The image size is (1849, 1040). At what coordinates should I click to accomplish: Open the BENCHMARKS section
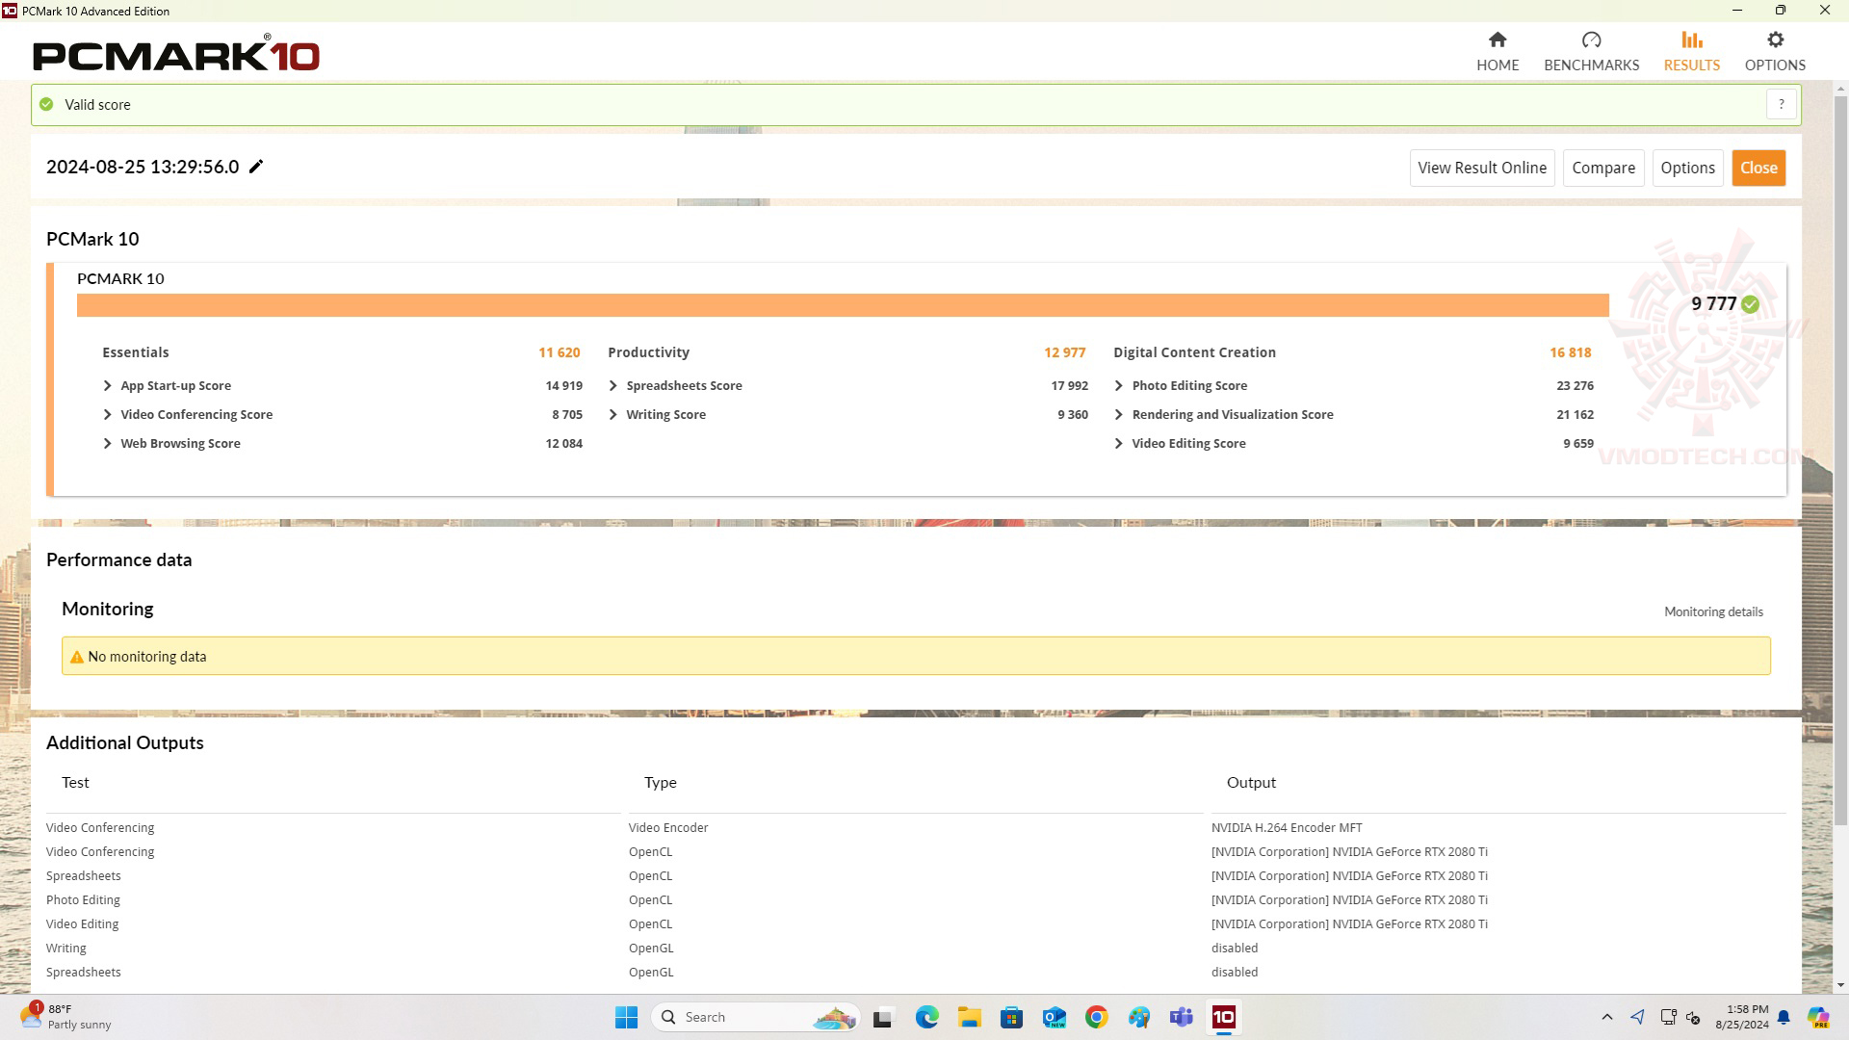click(1591, 51)
